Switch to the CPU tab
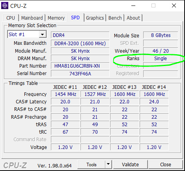This screenshot has height=171, width=185. pyautogui.click(x=11, y=18)
